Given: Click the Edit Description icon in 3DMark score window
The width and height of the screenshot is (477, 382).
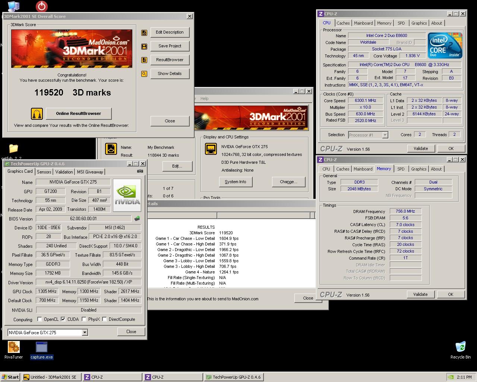Looking at the screenshot, I should pos(144,33).
